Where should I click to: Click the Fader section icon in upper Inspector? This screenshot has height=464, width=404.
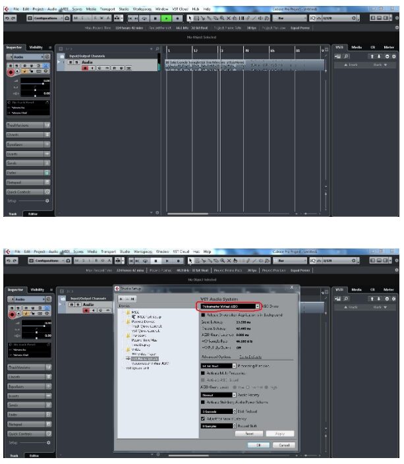[47, 172]
